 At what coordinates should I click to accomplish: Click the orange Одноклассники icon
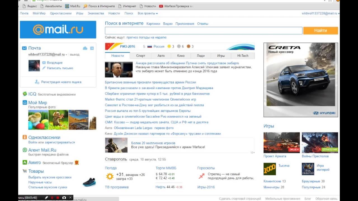25,137
